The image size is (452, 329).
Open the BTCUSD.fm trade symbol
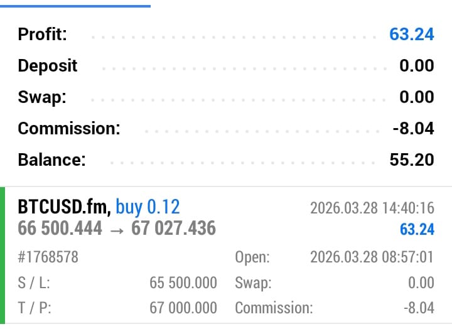pyautogui.click(x=65, y=207)
